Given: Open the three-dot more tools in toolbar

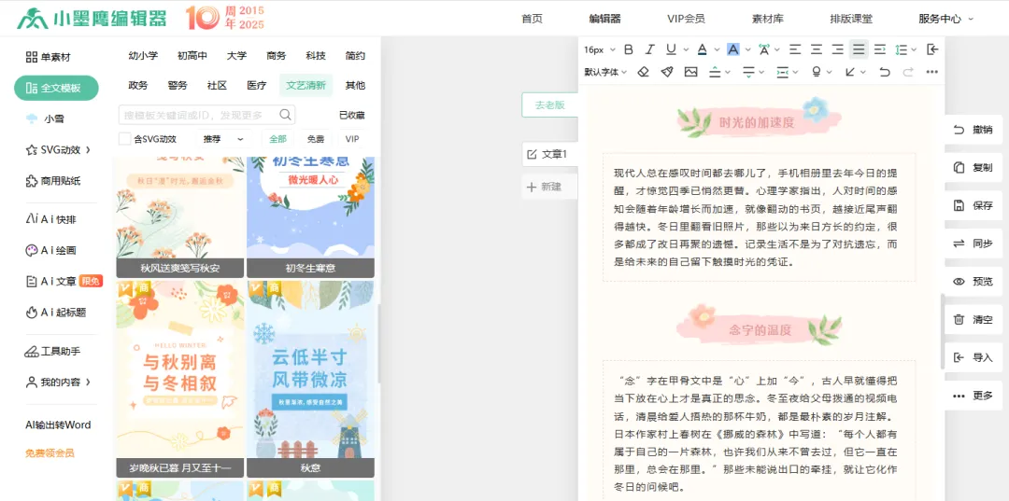Looking at the screenshot, I should coord(931,72).
